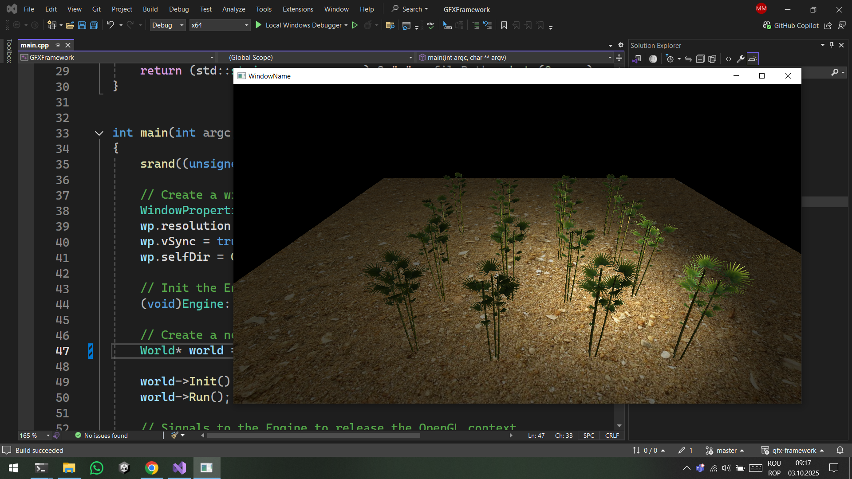Open GitHub Copilot in the title bar
This screenshot has width=852, height=479.
click(791, 25)
